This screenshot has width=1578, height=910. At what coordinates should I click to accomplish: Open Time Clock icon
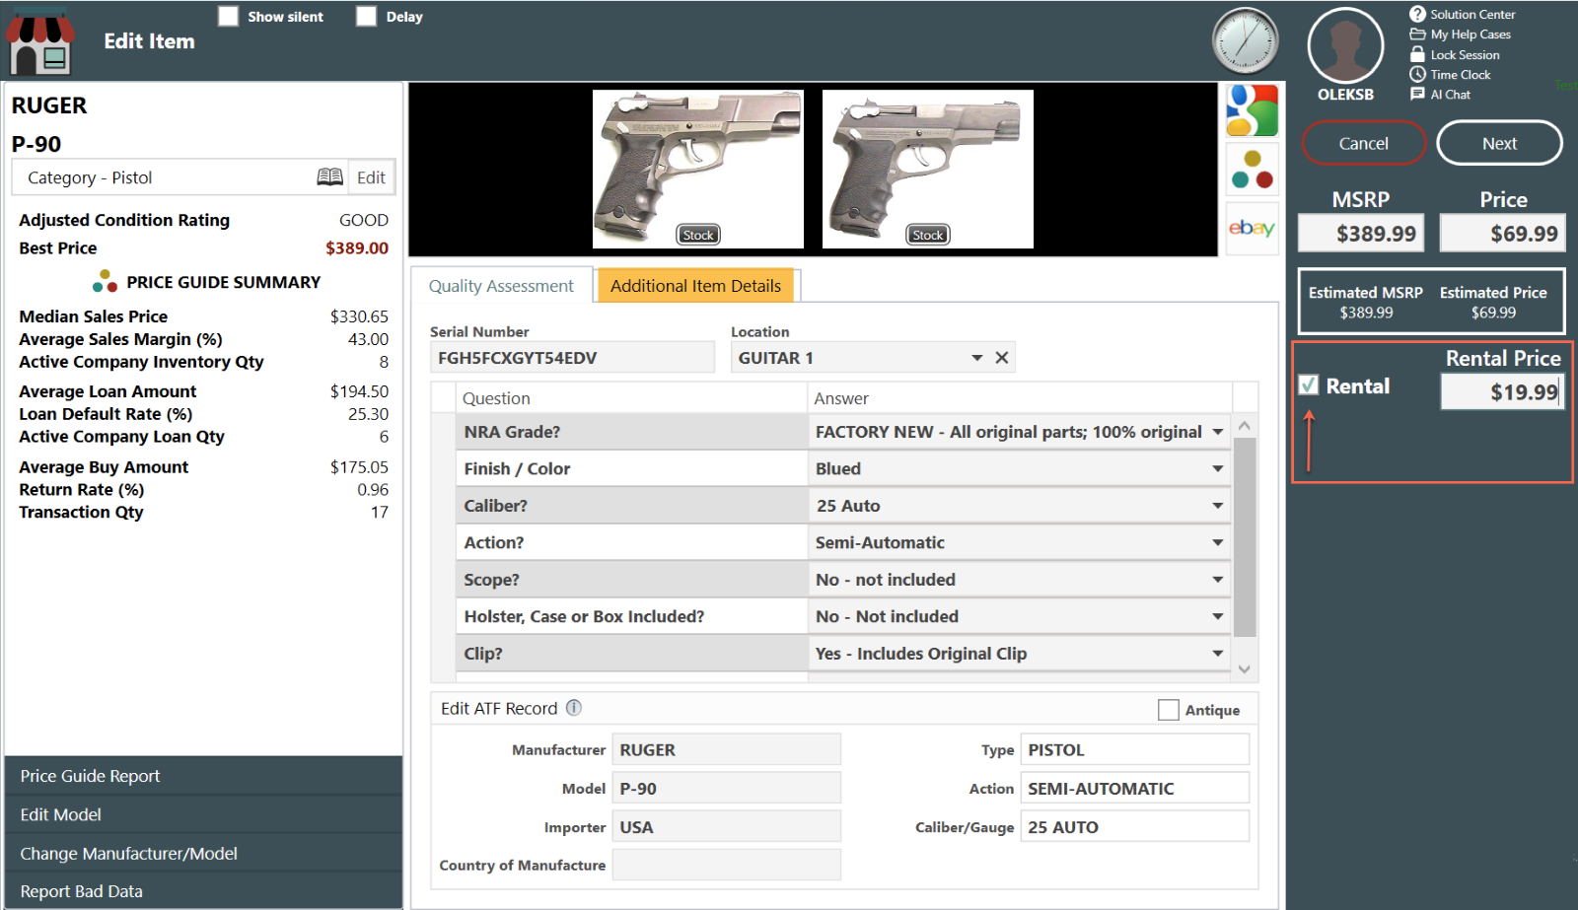tap(1417, 74)
